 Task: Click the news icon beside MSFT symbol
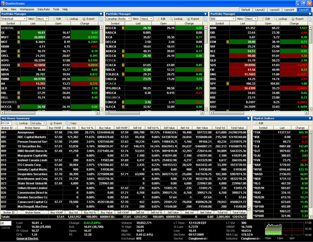click(19, 37)
